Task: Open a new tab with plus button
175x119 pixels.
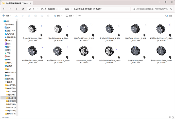Action: point(36,3)
